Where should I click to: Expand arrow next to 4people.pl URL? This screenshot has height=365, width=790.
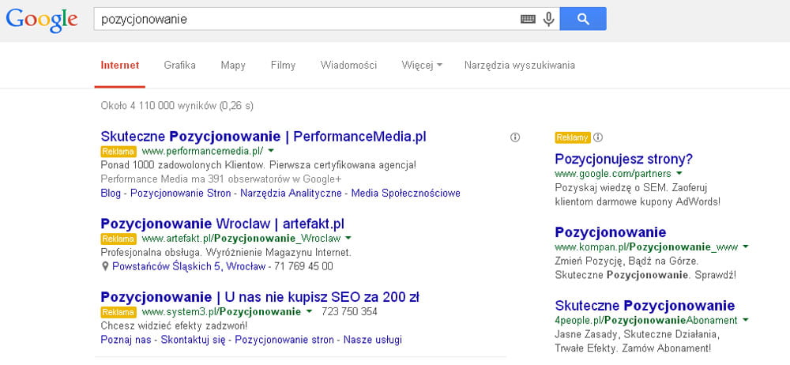pos(745,320)
